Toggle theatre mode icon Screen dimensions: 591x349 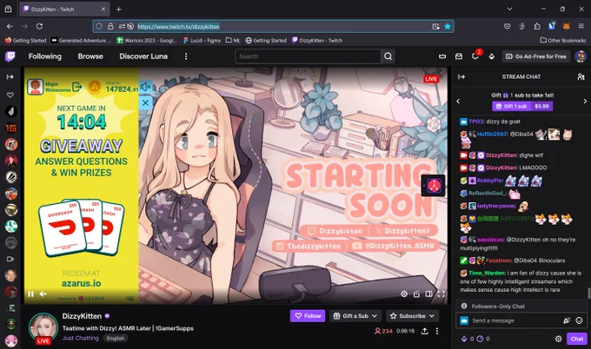(x=428, y=294)
